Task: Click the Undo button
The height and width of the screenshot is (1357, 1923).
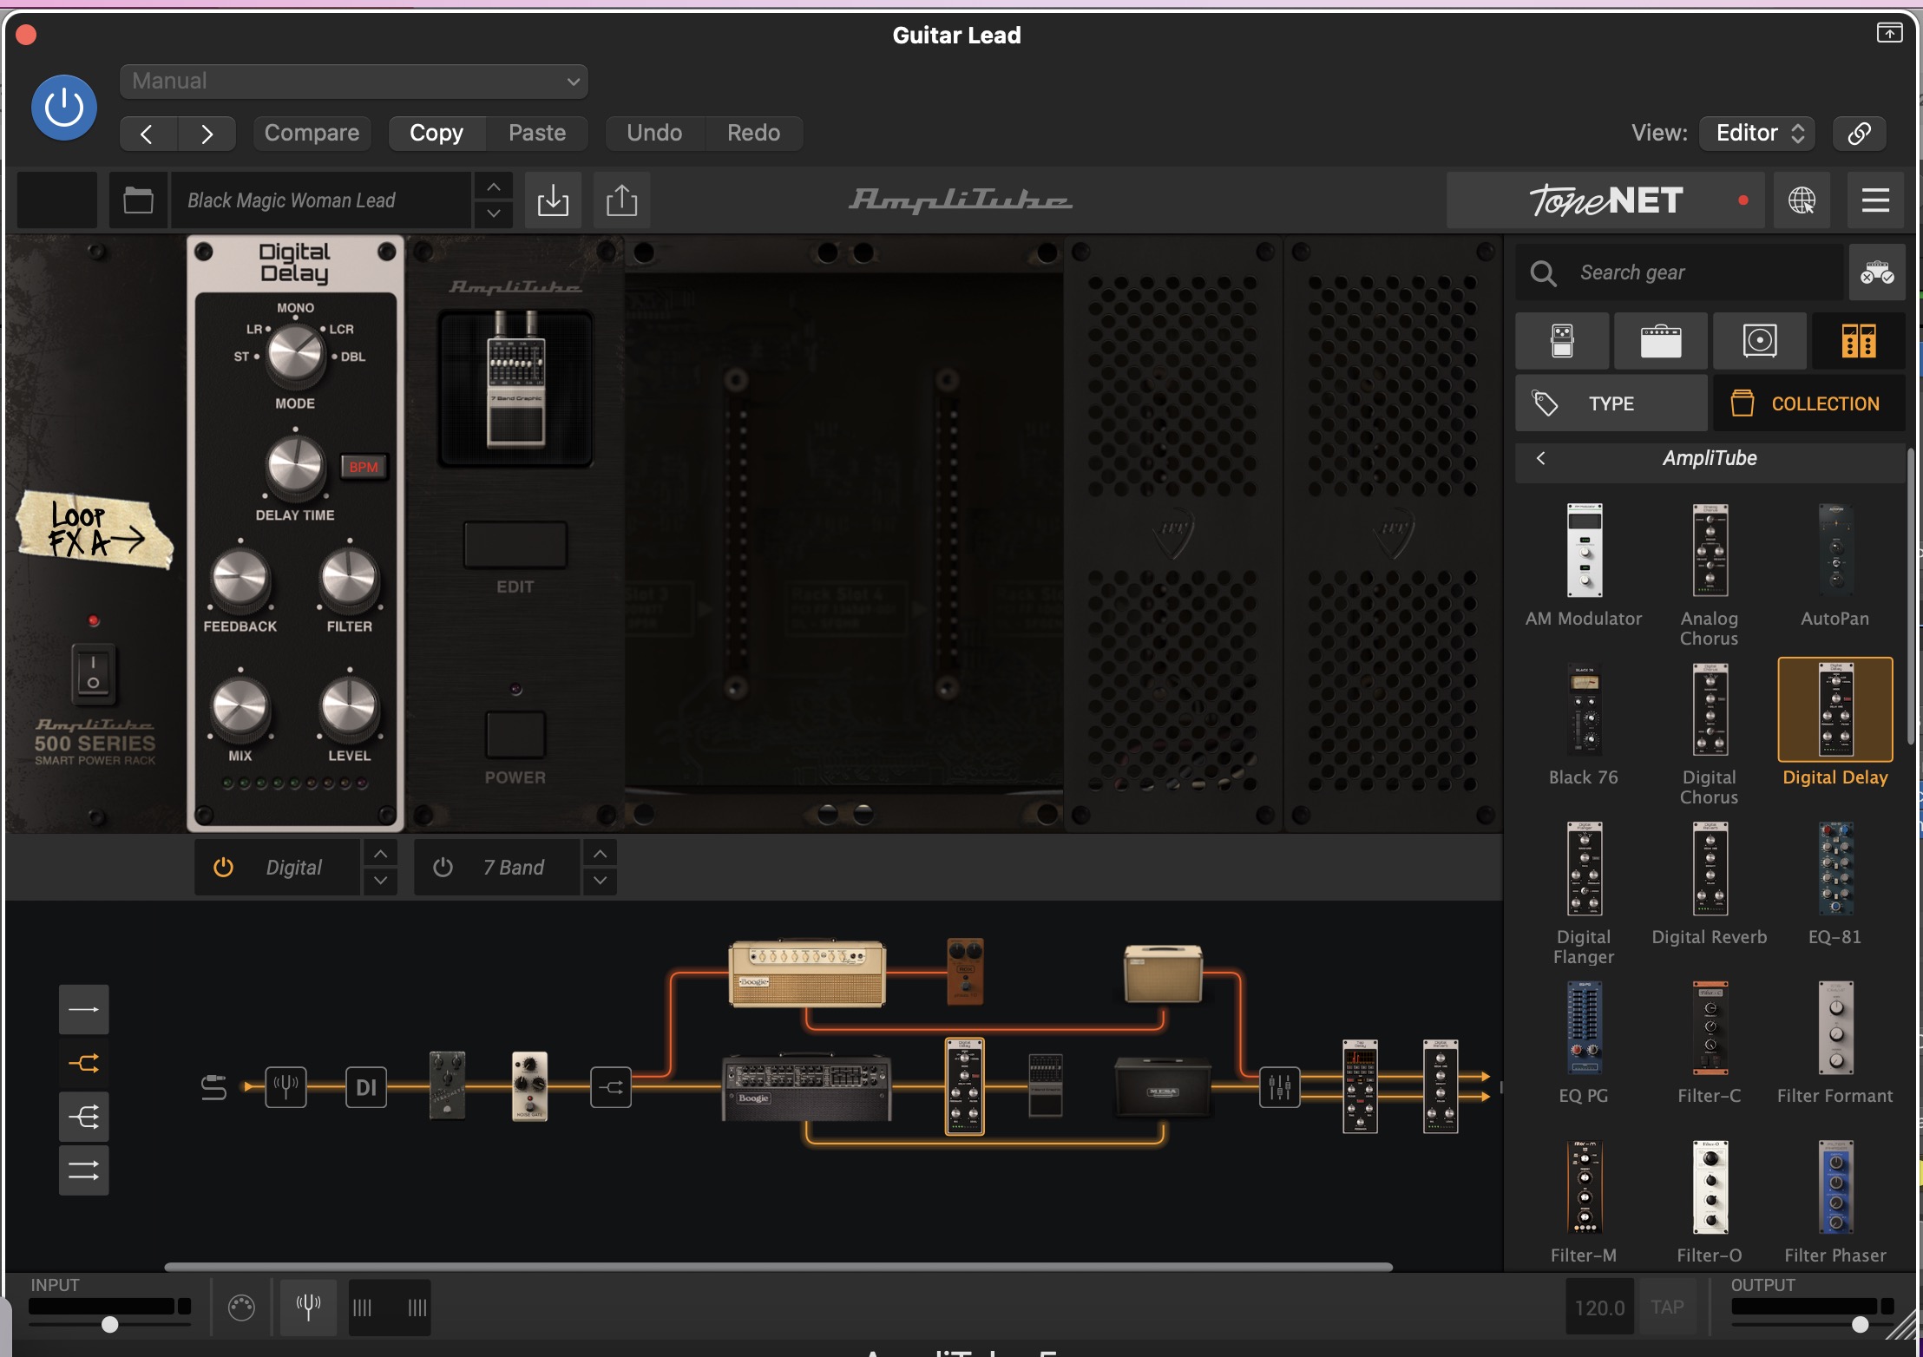Action: (654, 133)
